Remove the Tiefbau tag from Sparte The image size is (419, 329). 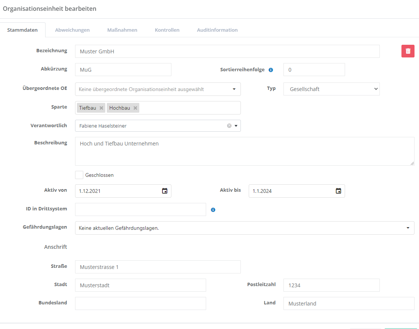tap(101, 108)
